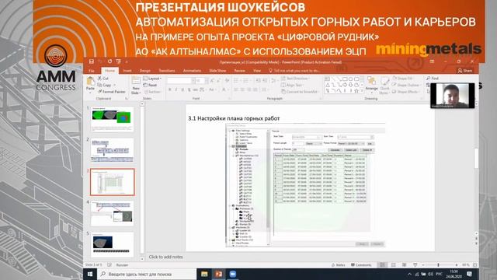The width and height of the screenshot is (497, 280).
Task: Click the 'Click to add notes' area
Action: [x=165, y=257]
